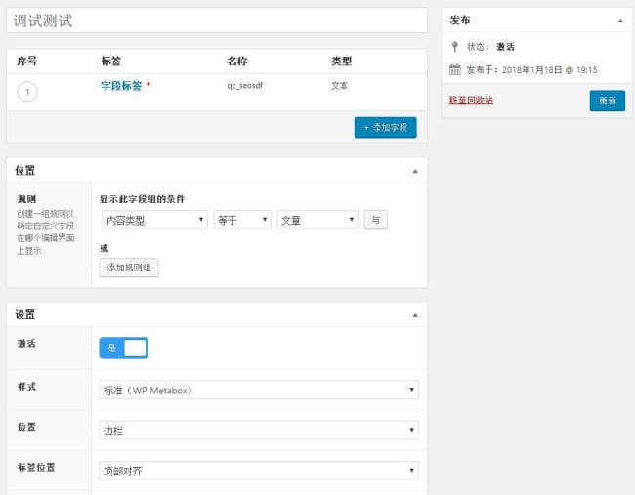Click the publish date '2018年1月18日 @ 19:15'
This screenshot has height=495, width=635.
(550, 70)
